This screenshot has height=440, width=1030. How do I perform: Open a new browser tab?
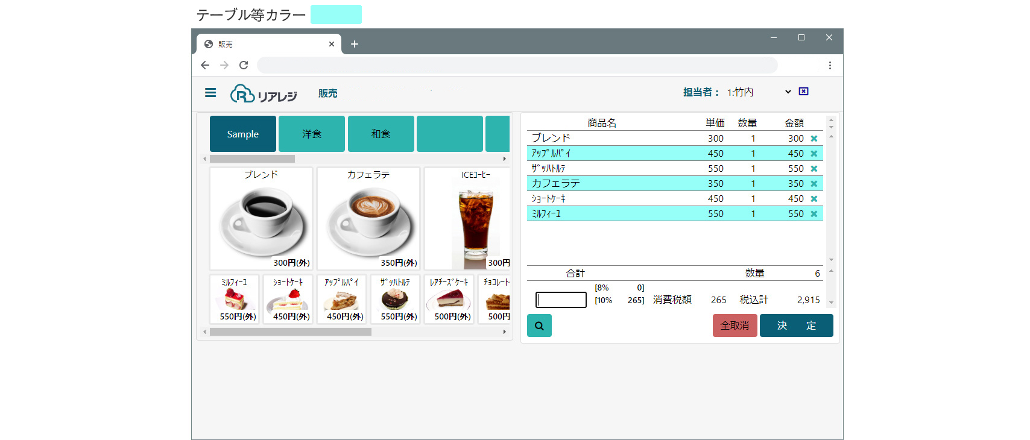tap(355, 44)
